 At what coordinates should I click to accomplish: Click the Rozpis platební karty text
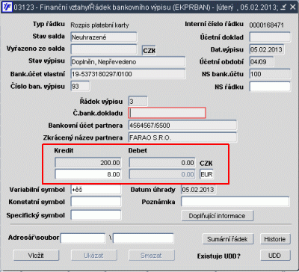coord(99,25)
